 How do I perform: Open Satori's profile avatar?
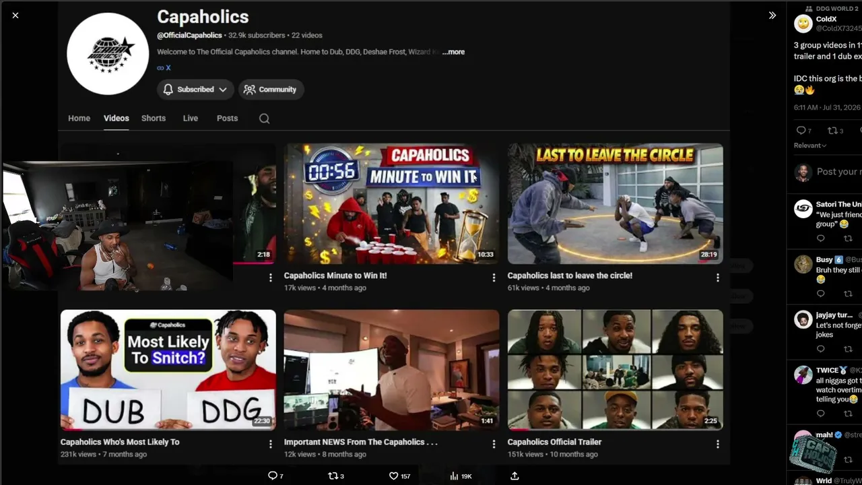point(803,208)
